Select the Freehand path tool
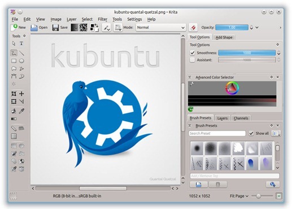Screen dimensions: 296x209 tap(21, 76)
